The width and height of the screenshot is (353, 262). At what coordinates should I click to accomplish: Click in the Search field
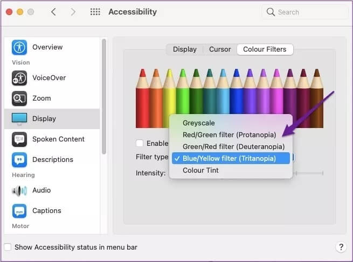pos(304,12)
